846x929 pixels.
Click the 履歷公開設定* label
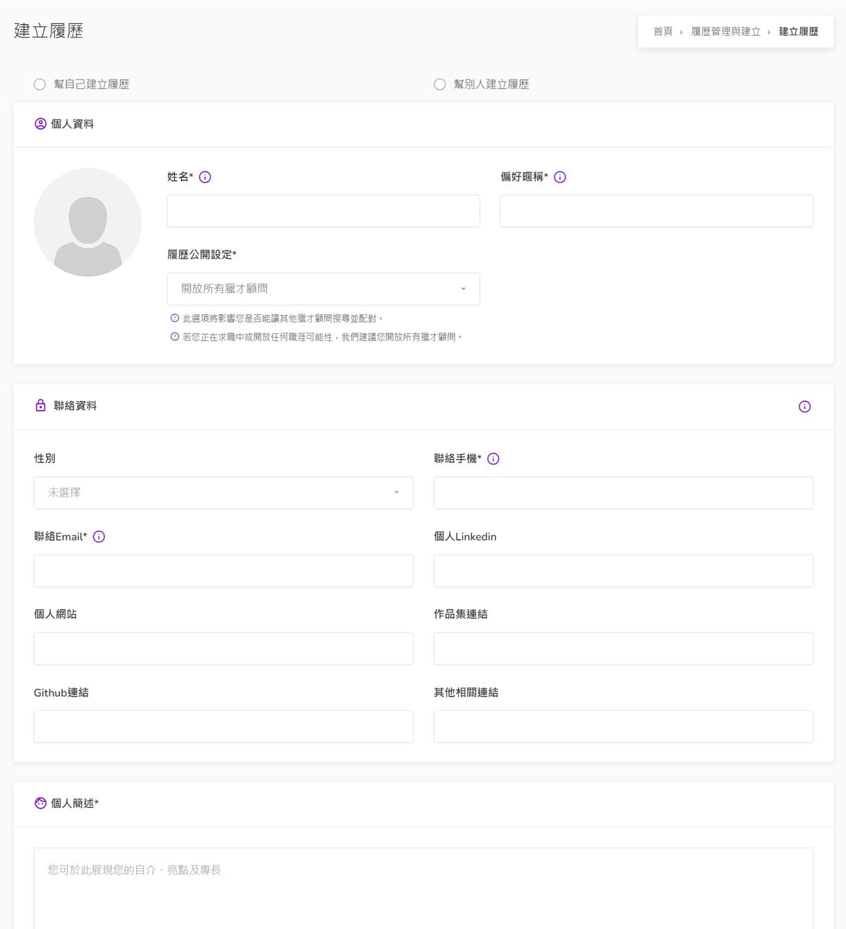click(x=202, y=254)
